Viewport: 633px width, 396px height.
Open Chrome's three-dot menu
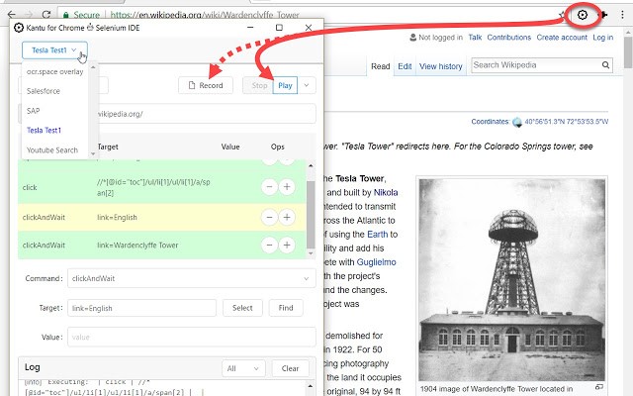(x=620, y=15)
